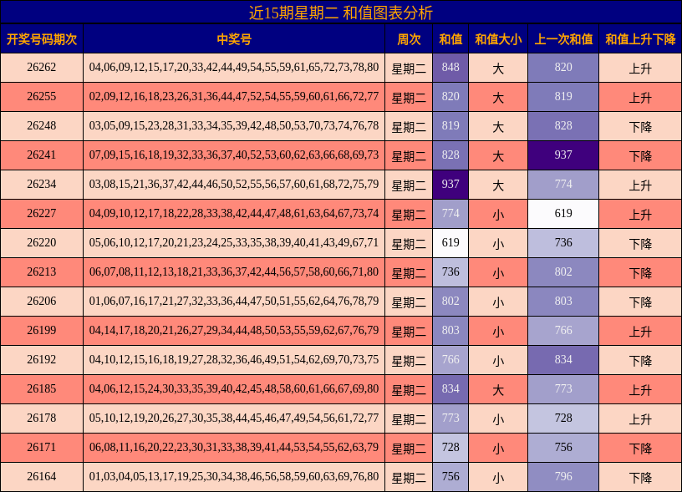Select issue number 26255
The height and width of the screenshot is (492, 682).
42,97
